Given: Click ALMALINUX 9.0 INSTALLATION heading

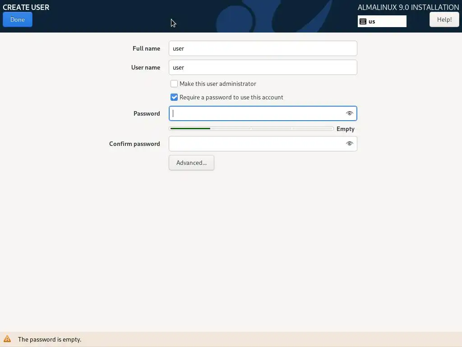Looking at the screenshot, I should 408,7.
